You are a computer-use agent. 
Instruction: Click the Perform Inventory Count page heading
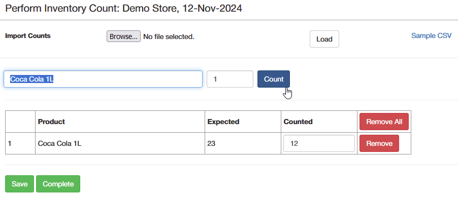pos(123,8)
